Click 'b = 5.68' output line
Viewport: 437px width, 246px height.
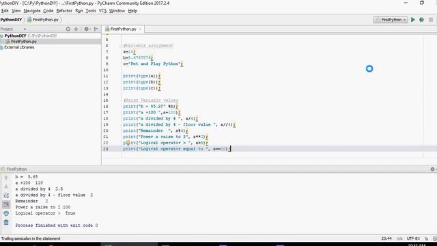point(27,176)
